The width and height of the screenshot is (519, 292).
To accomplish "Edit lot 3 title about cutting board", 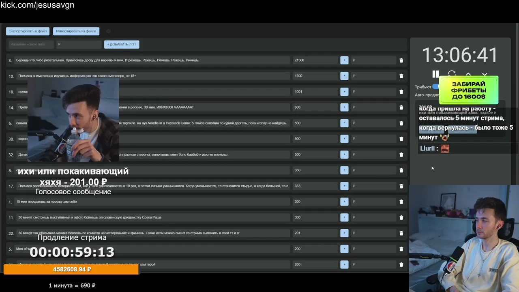I will (x=152, y=60).
